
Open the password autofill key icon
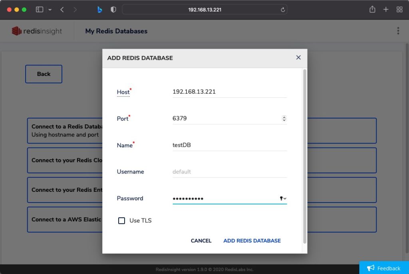(x=283, y=199)
